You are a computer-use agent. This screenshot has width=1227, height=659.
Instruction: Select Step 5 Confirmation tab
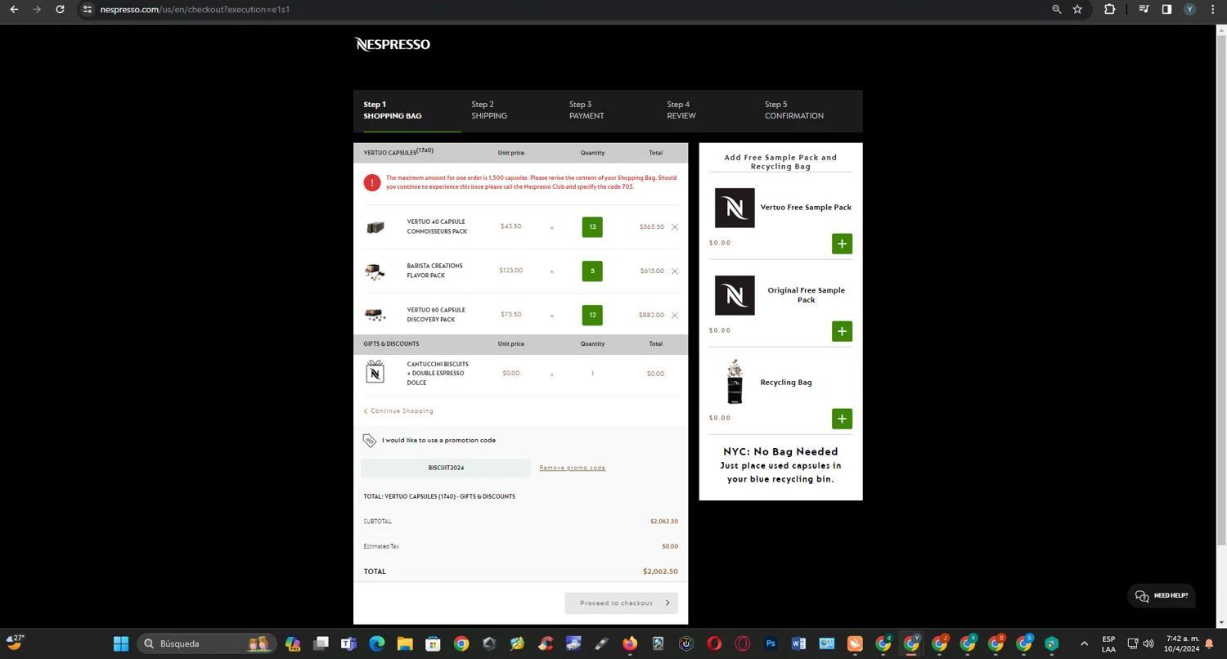tap(794, 110)
